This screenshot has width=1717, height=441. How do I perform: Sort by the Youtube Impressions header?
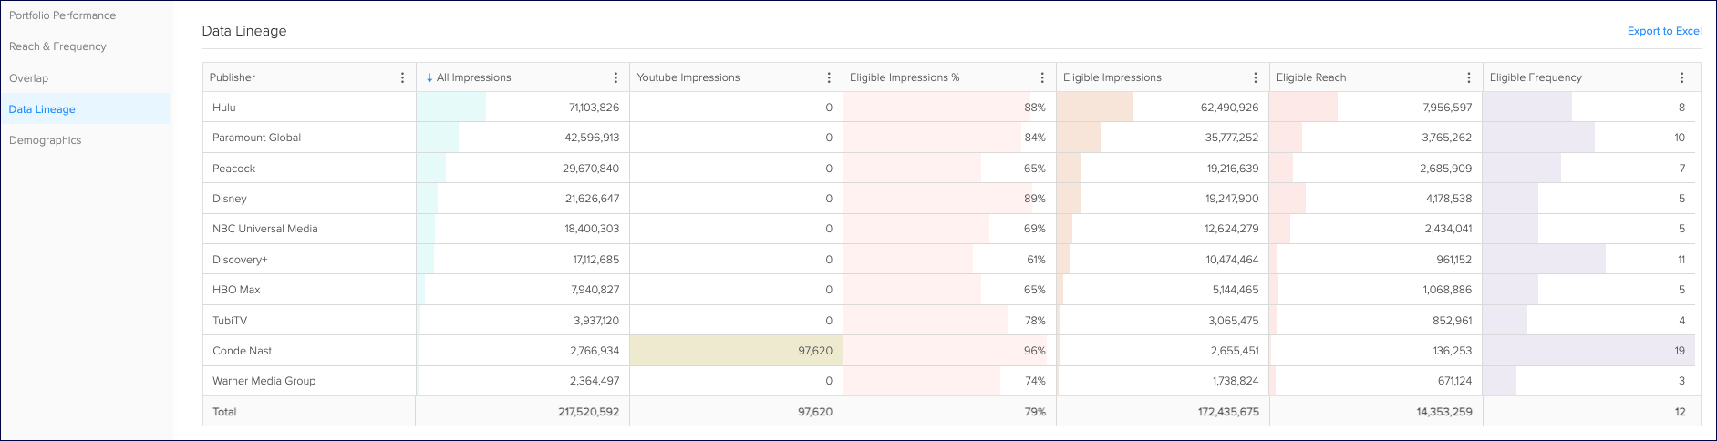point(688,77)
